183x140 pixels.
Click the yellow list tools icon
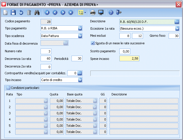click(81, 12)
